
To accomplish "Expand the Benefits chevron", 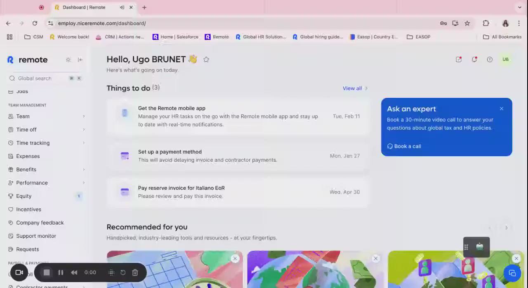I will [84, 170].
